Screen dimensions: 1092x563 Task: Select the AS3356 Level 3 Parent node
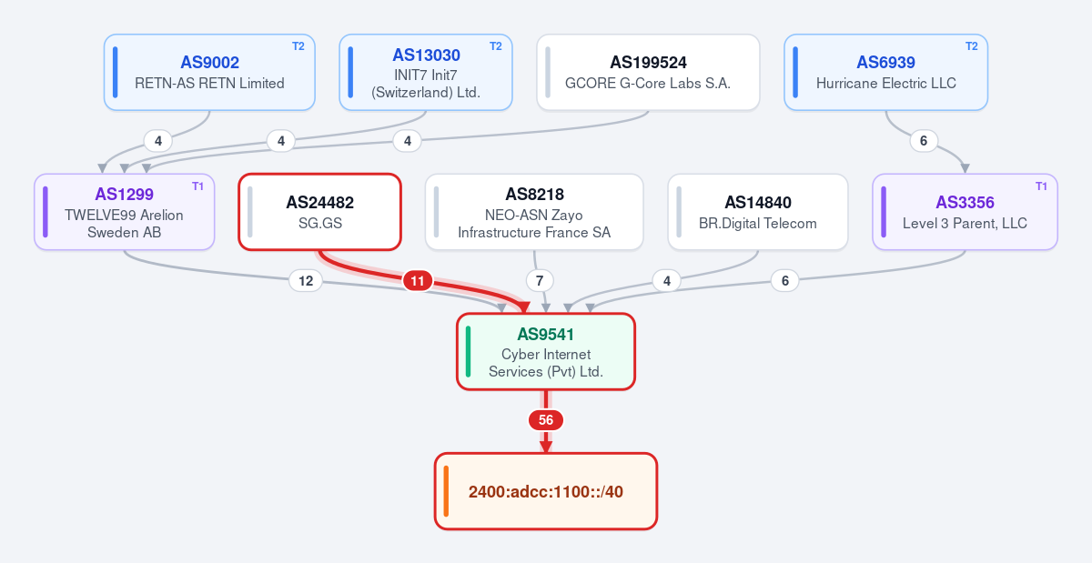(x=965, y=211)
